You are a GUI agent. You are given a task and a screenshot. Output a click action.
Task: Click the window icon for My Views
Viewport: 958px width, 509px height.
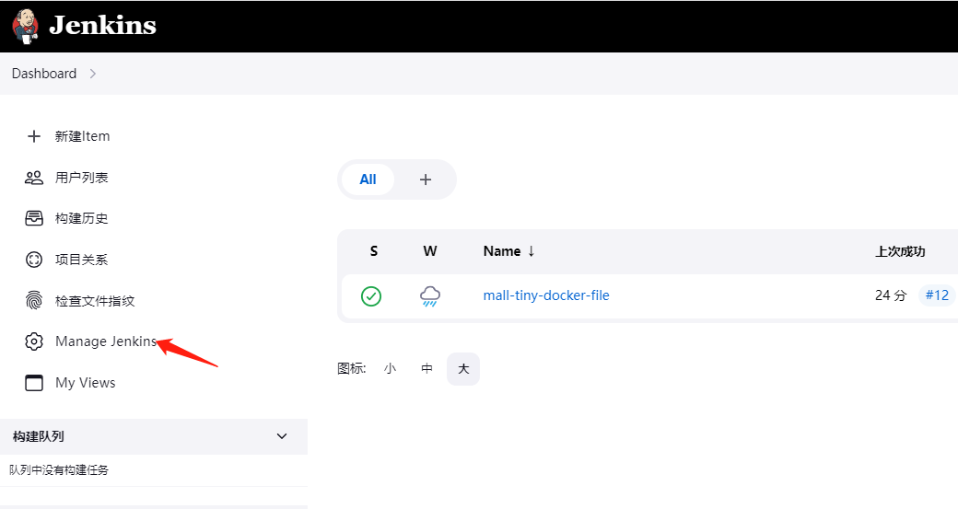pyautogui.click(x=34, y=383)
